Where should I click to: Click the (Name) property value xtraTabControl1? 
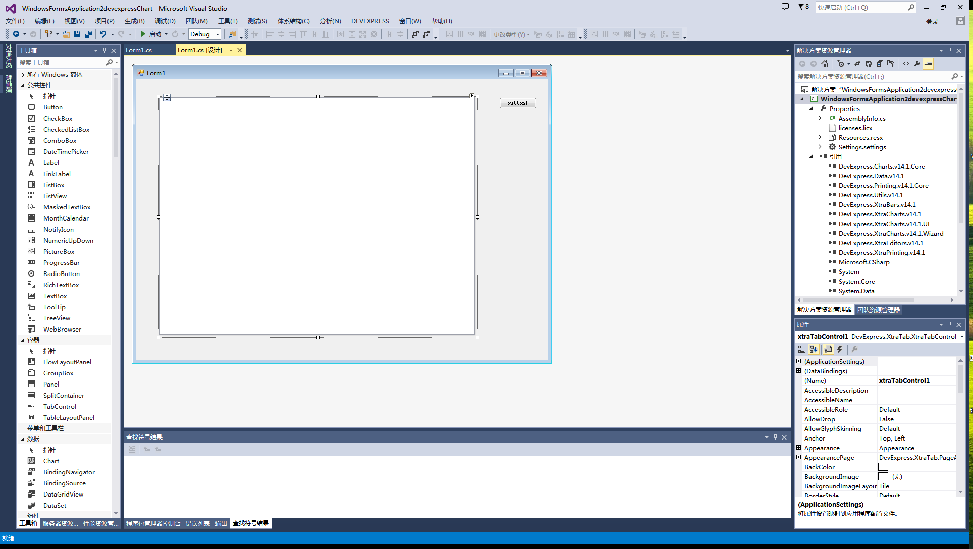pos(916,381)
